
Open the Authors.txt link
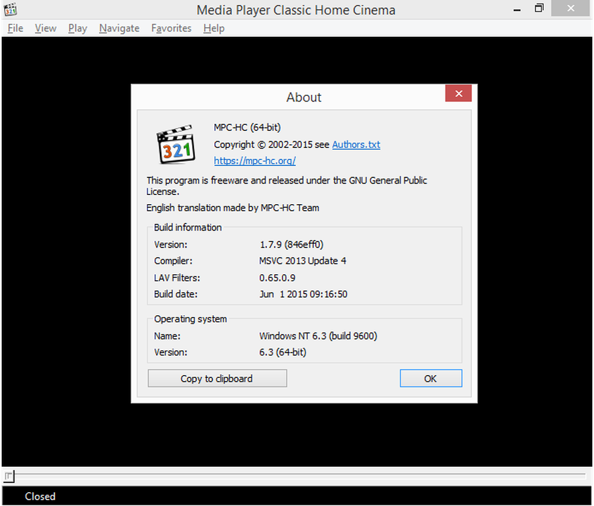click(x=356, y=145)
